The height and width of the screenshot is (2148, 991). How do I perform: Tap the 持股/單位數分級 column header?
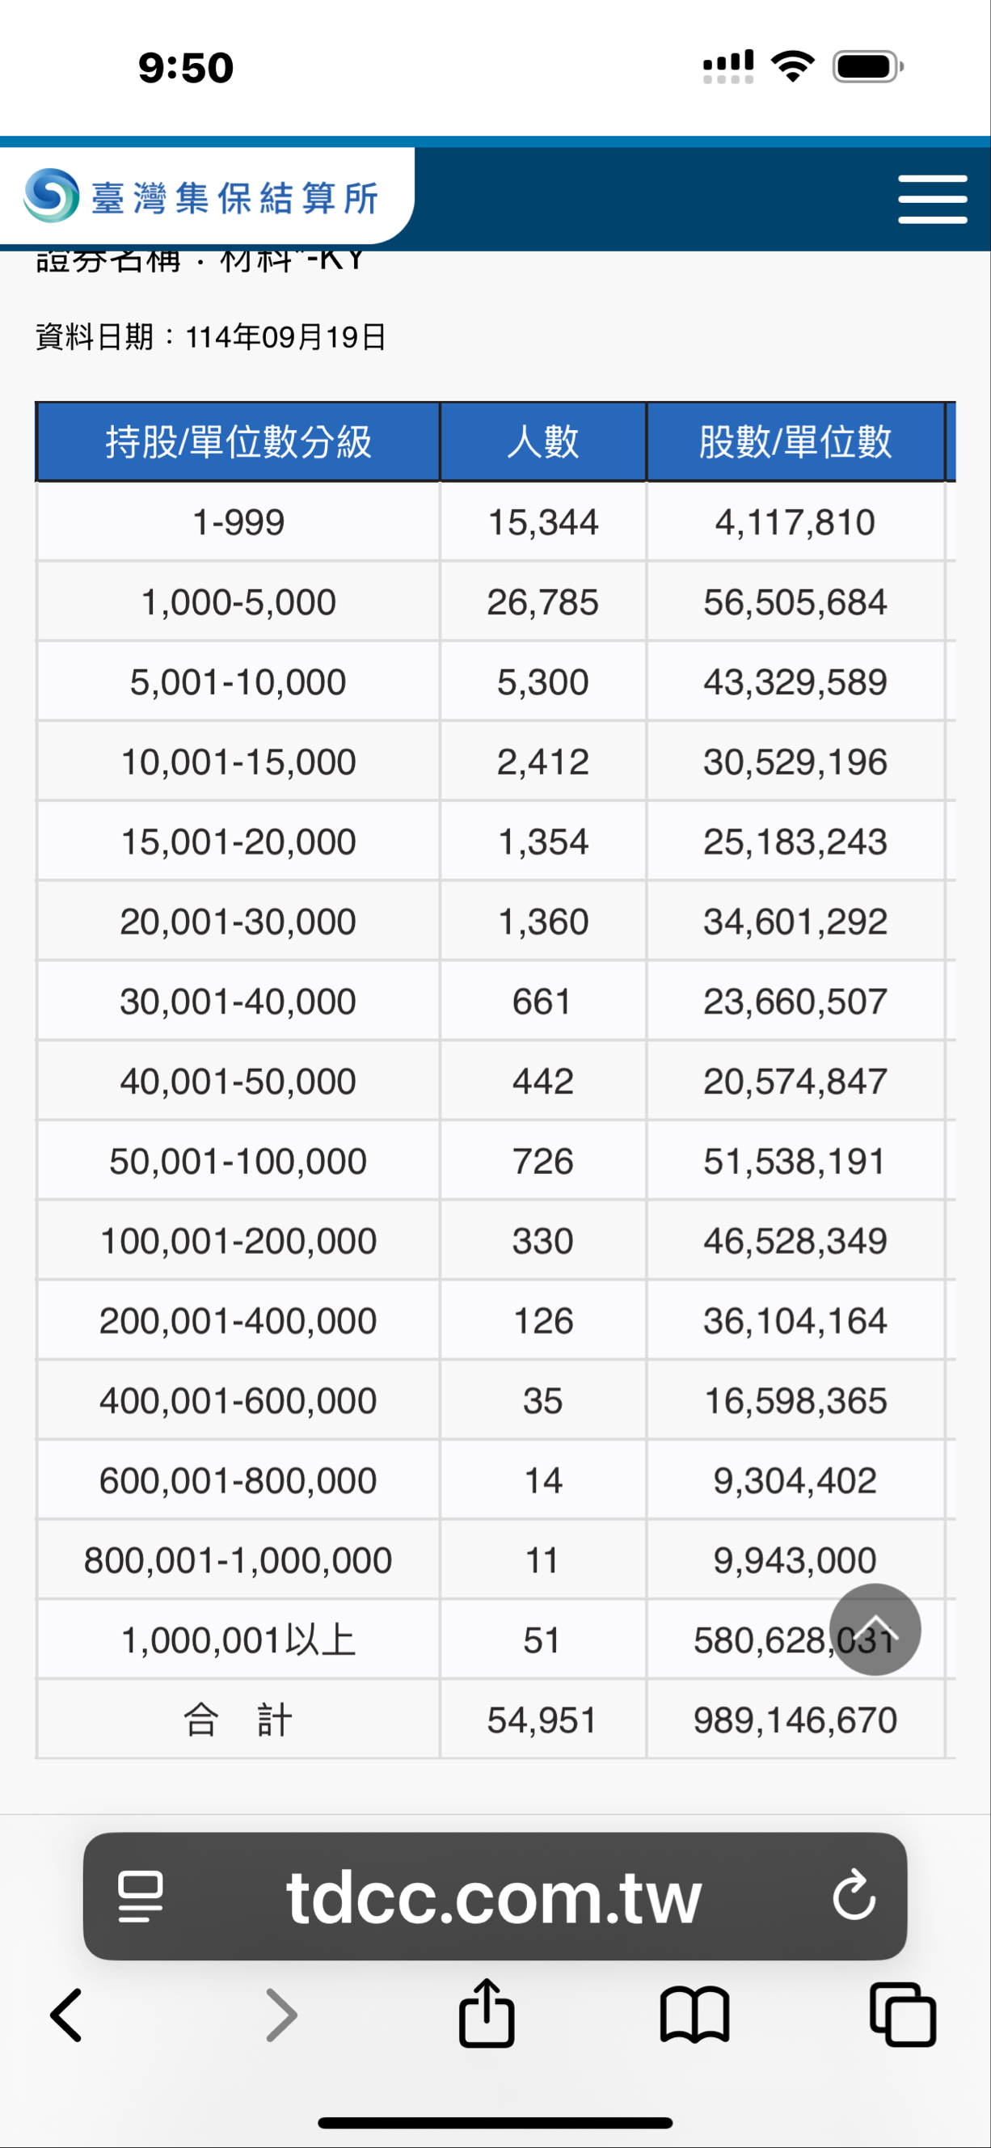click(238, 442)
